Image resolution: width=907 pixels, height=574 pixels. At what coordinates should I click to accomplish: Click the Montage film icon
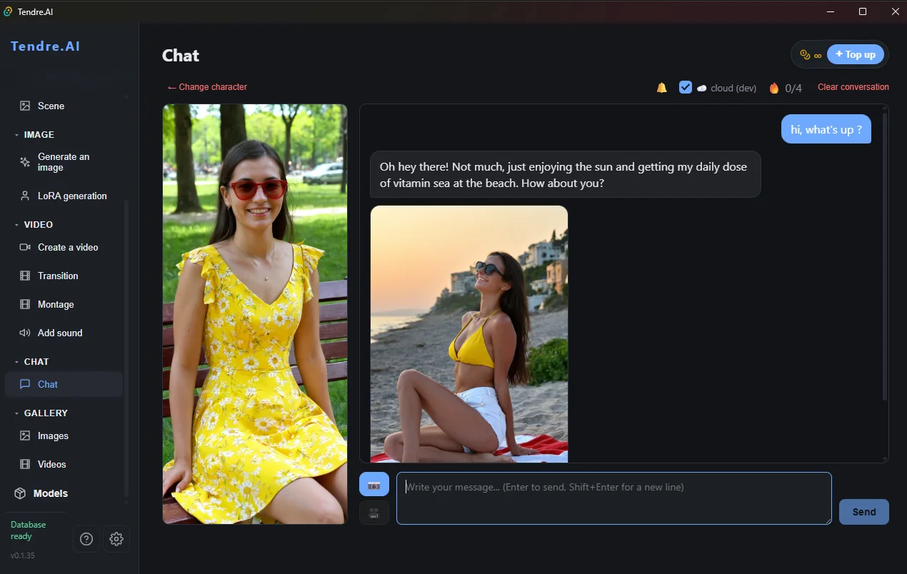pos(25,304)
